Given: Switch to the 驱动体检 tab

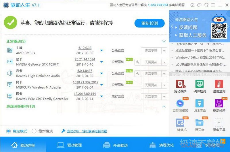Looking at the screenshot, I should (x=23, y=145).
